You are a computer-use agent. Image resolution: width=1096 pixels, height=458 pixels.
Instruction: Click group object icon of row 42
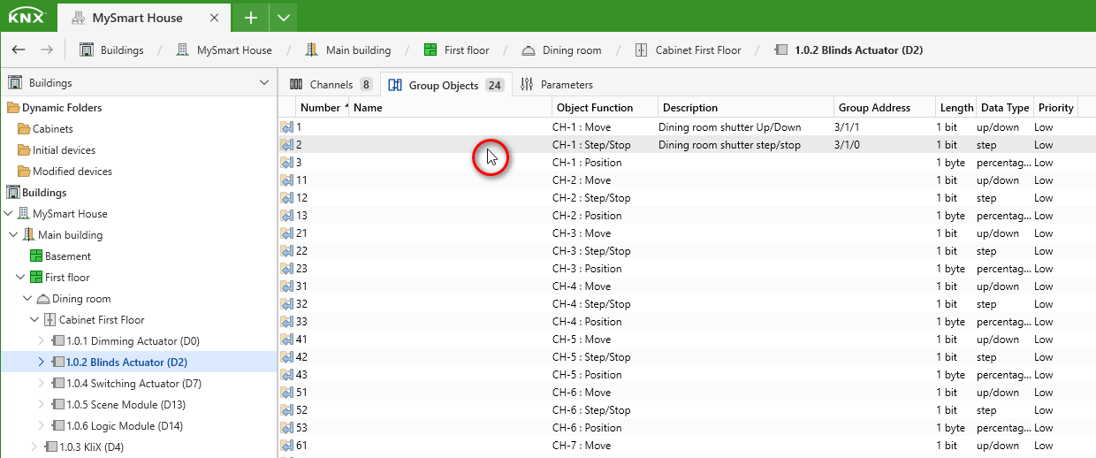(x=287, y=357)
